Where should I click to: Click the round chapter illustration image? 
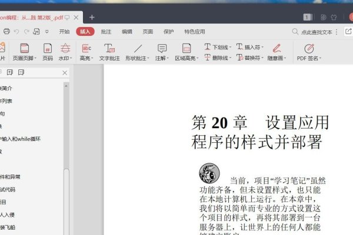209,173
